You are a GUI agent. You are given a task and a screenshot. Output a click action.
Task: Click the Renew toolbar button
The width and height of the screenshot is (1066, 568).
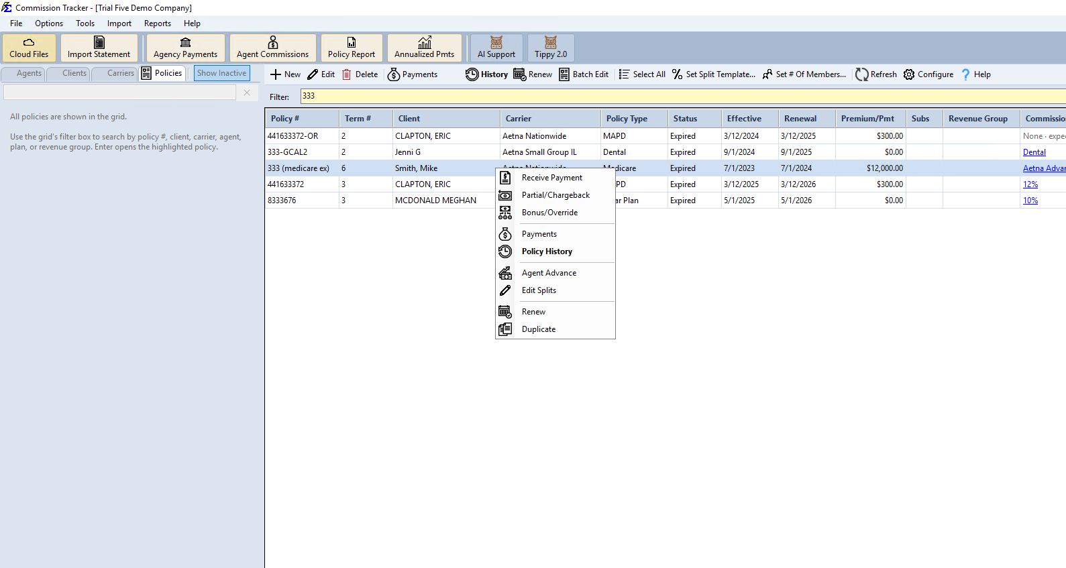click(x=533, y=74)
